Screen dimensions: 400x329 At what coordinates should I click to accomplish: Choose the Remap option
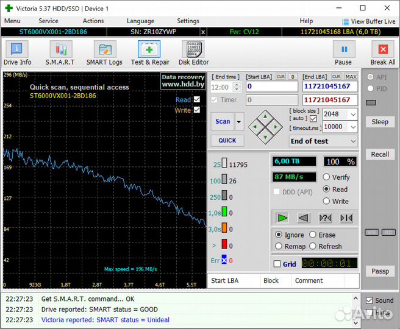point(279,246)
